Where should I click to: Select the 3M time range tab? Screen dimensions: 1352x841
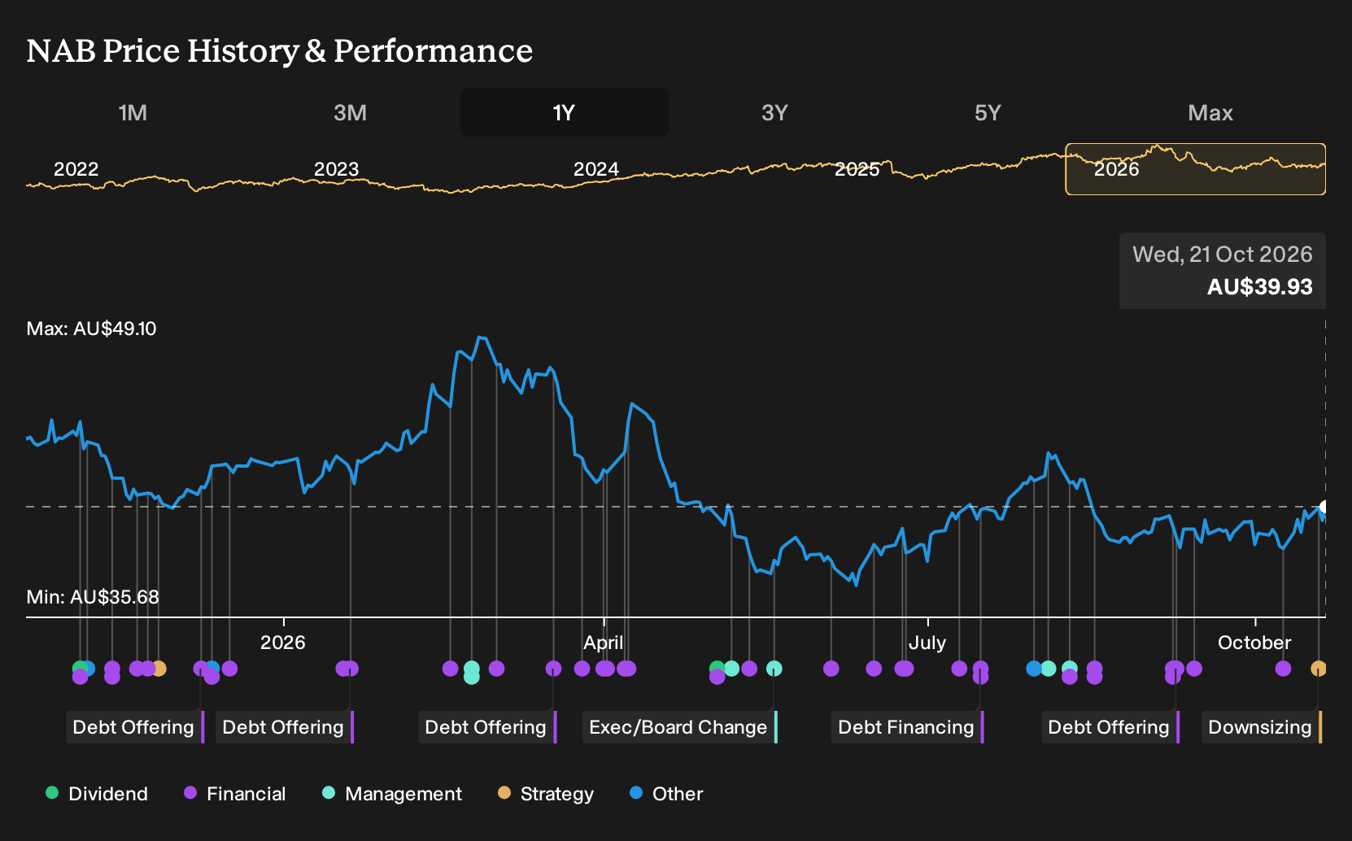click(x=350, y=112)
